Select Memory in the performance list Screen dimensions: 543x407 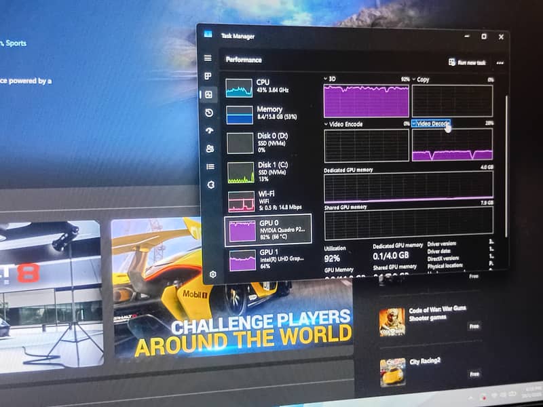point(268,114)
